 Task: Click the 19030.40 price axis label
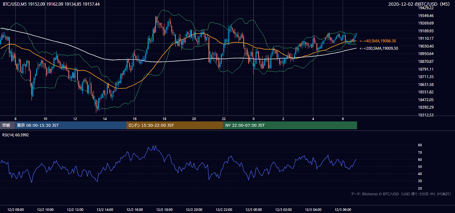click(x=426, y=46)
